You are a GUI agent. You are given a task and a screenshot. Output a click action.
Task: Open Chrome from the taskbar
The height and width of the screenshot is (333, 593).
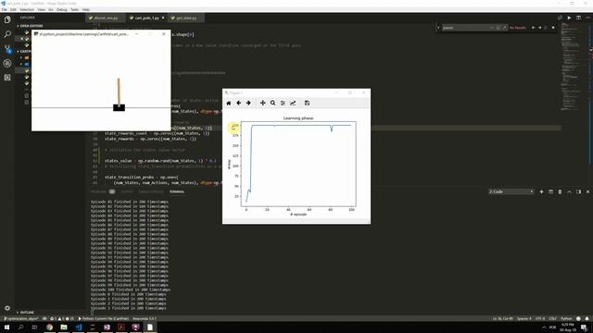[x=49, y=327]
